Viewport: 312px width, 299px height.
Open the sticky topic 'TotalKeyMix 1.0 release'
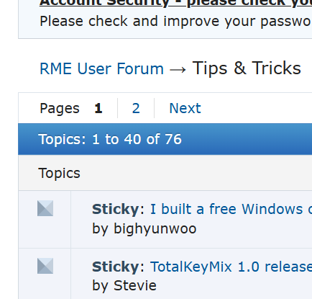(x=231, y=267)
